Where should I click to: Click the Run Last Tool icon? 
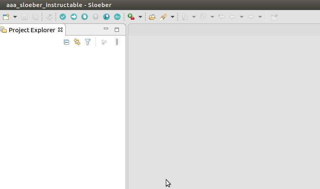click(131, 17)
